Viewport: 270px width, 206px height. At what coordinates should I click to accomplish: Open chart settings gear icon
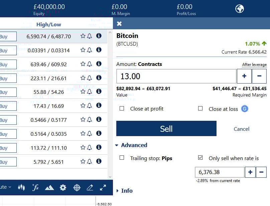63,187
